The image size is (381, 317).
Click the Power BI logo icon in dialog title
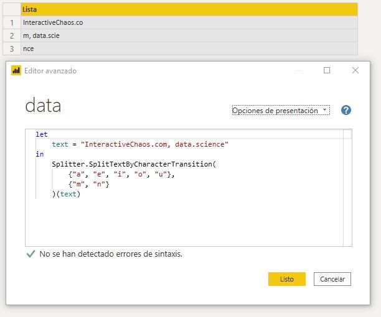click(x=16, y=71)
